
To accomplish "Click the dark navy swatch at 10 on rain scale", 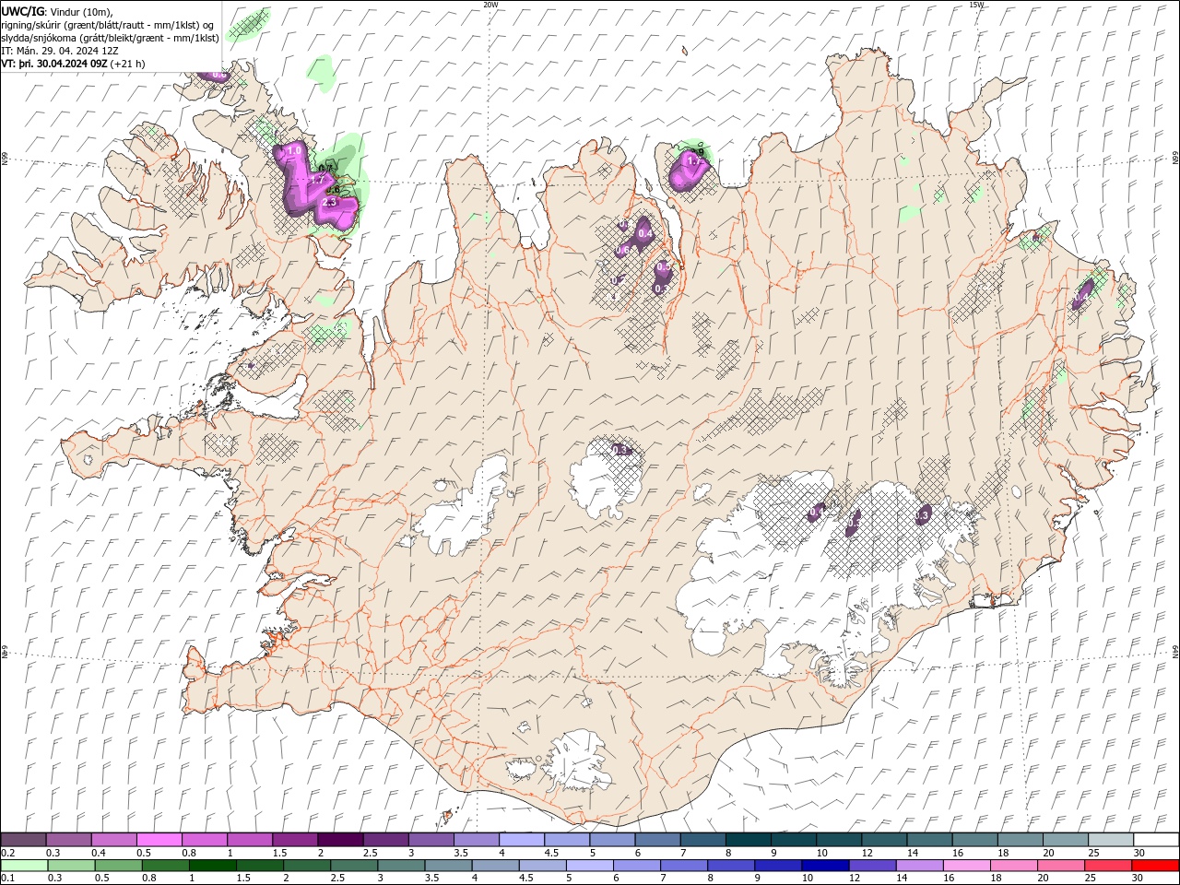I will 823,866.
